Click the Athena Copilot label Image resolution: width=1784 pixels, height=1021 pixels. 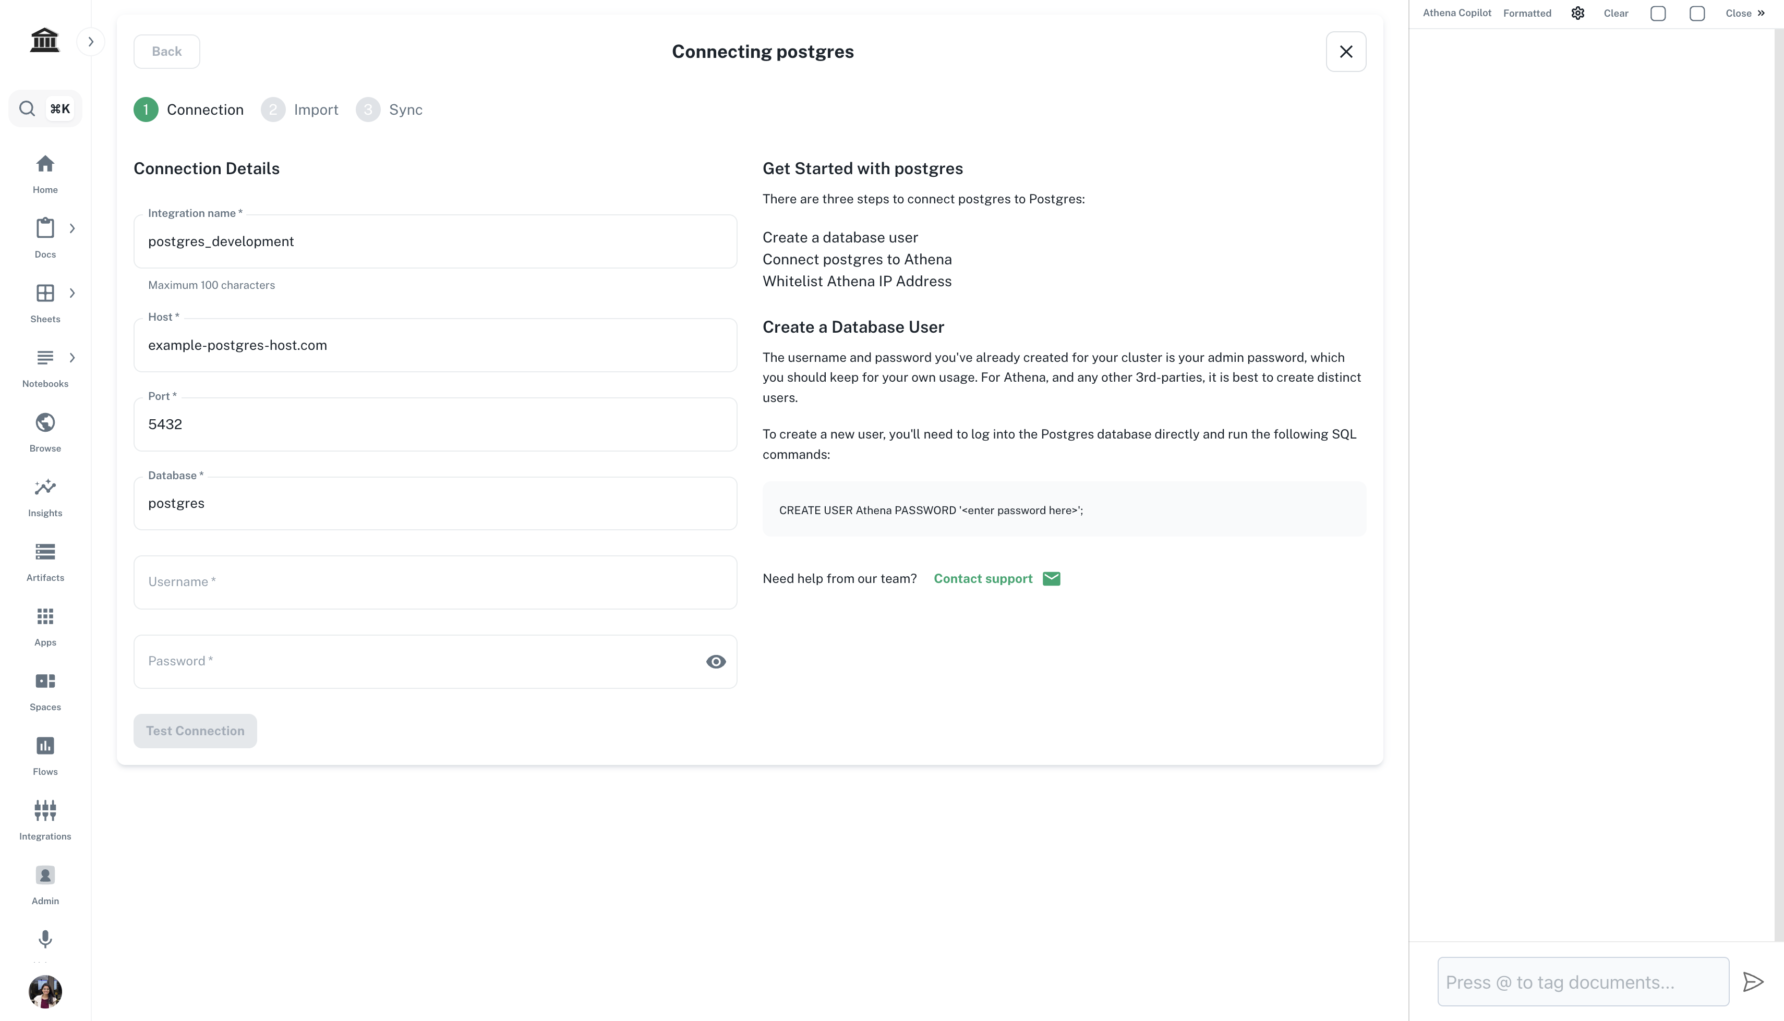tap(1456, 13)
